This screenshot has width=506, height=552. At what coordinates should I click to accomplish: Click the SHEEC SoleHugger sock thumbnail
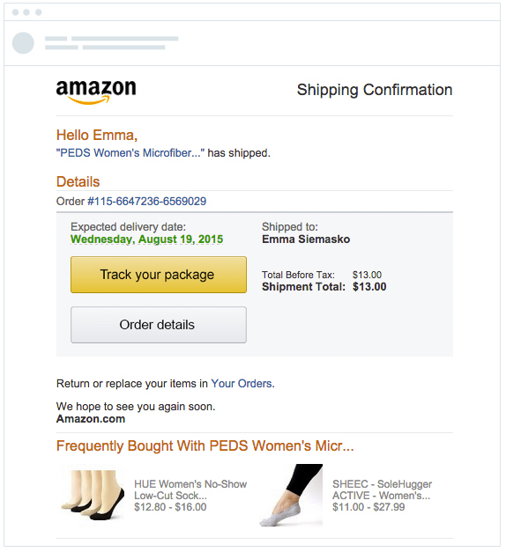point(291,495)
